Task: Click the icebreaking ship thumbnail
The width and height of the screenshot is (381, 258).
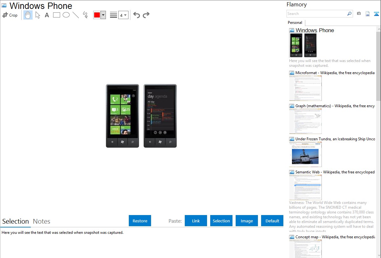Action: [305, 154]
